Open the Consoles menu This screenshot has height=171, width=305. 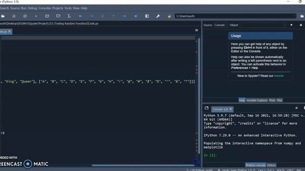coord(44,8)
